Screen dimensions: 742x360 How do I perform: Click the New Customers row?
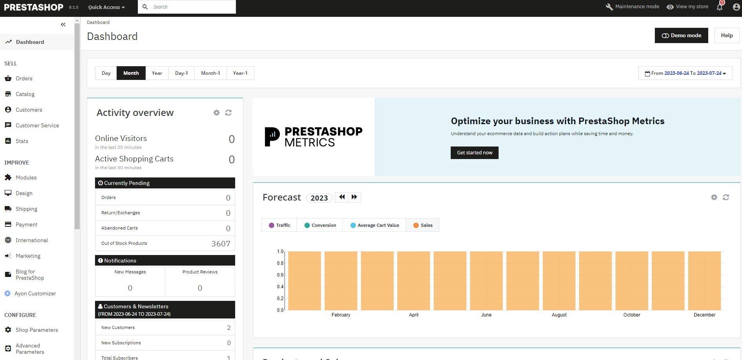click(165, 327)
